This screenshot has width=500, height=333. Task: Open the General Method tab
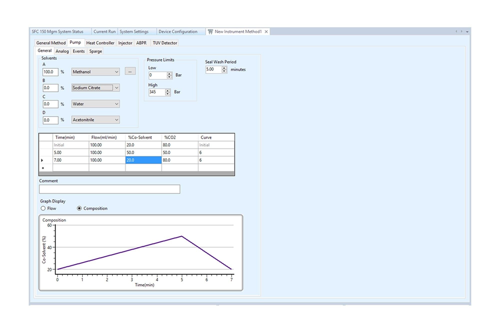pyautogui.click(x=51, y=43)
